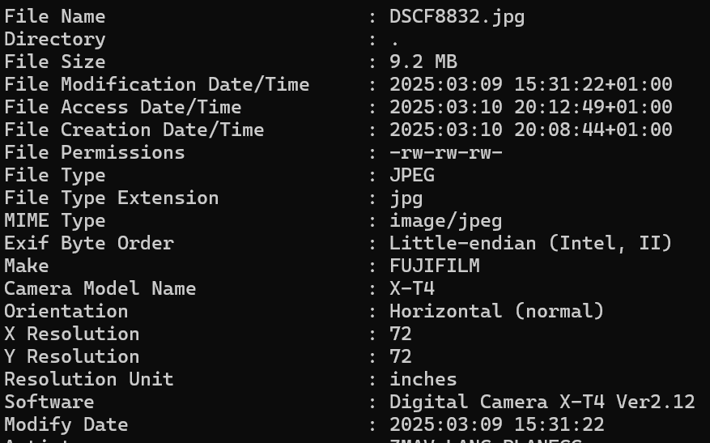Viewport: 710px width, 443px height.
Task: Click the File Type value JPEG
Action: (411, 175)
